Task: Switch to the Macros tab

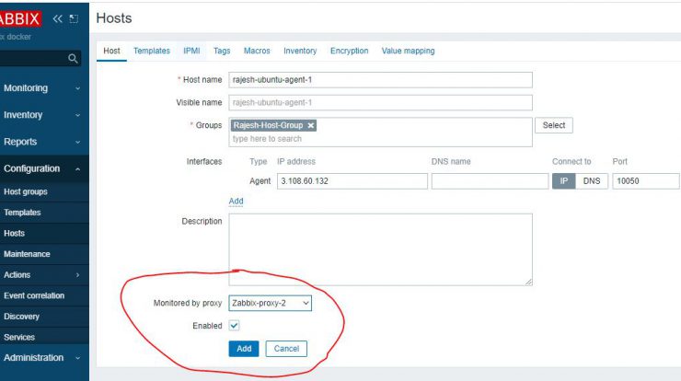Action: (257, 51)
